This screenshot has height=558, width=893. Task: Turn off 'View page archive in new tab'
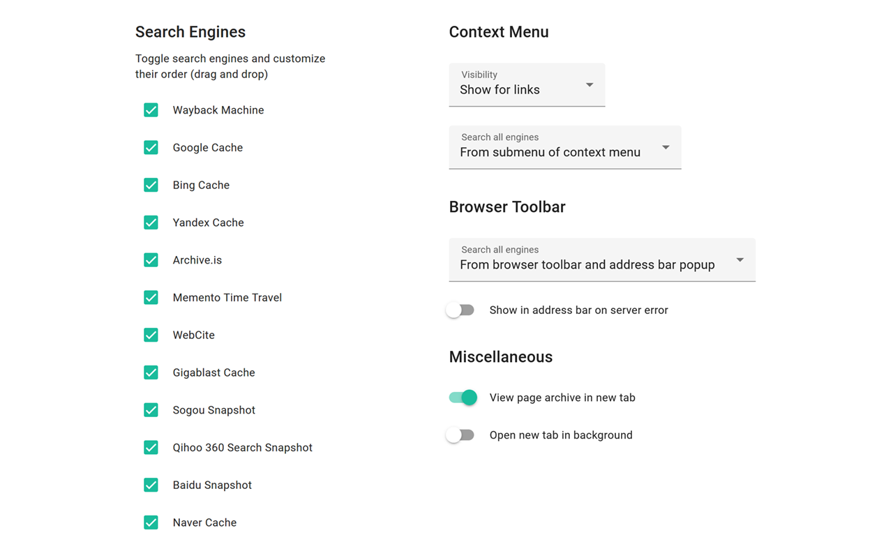pos(463,398)
